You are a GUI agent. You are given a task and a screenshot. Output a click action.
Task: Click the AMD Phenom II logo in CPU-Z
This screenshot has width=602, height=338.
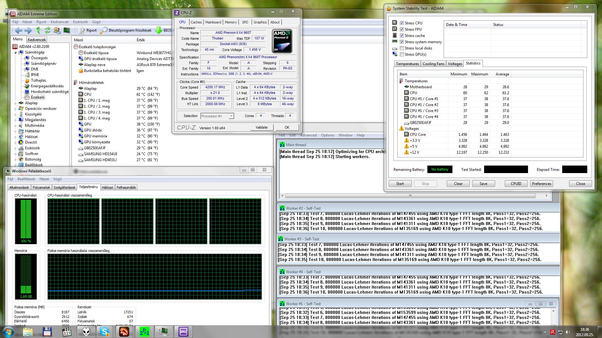click(x=282, y=41)
